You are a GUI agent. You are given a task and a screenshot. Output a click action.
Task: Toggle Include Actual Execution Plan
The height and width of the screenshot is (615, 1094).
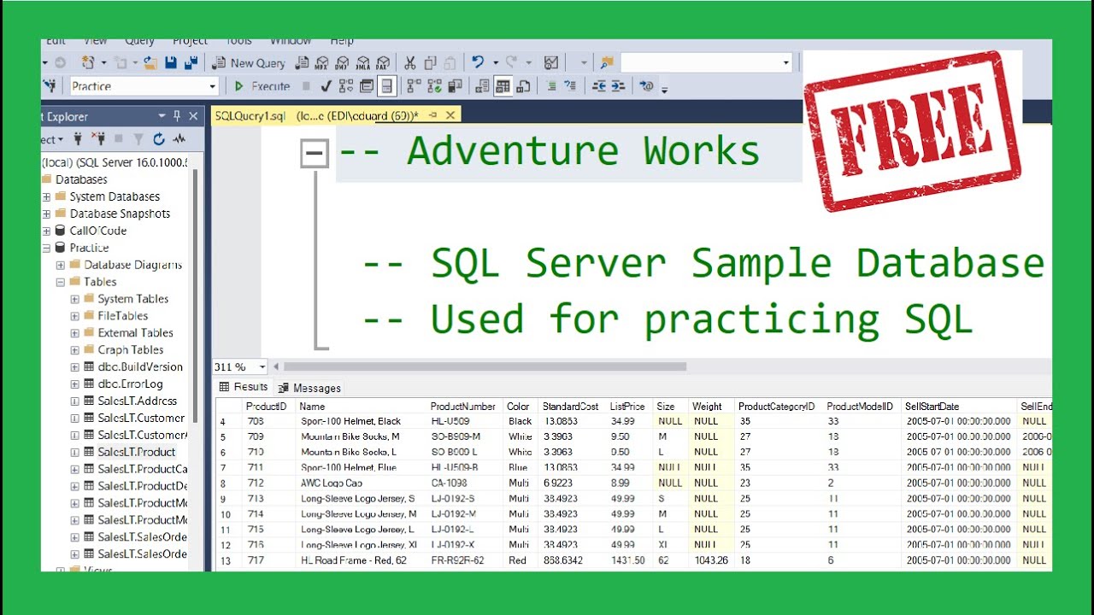pos(414,86)
